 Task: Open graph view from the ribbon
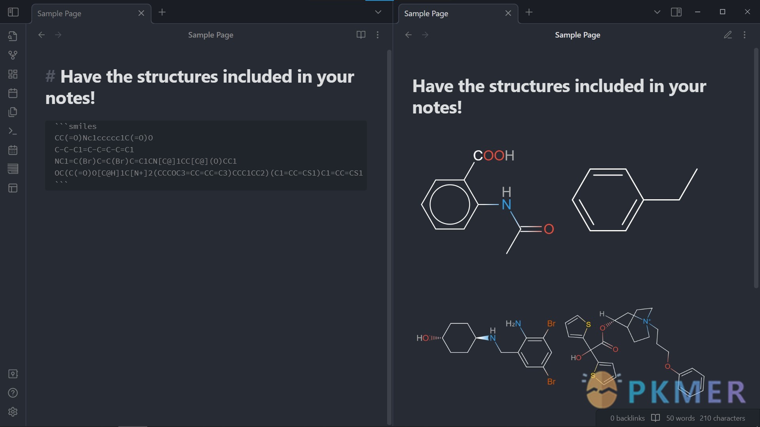point(13,55)
